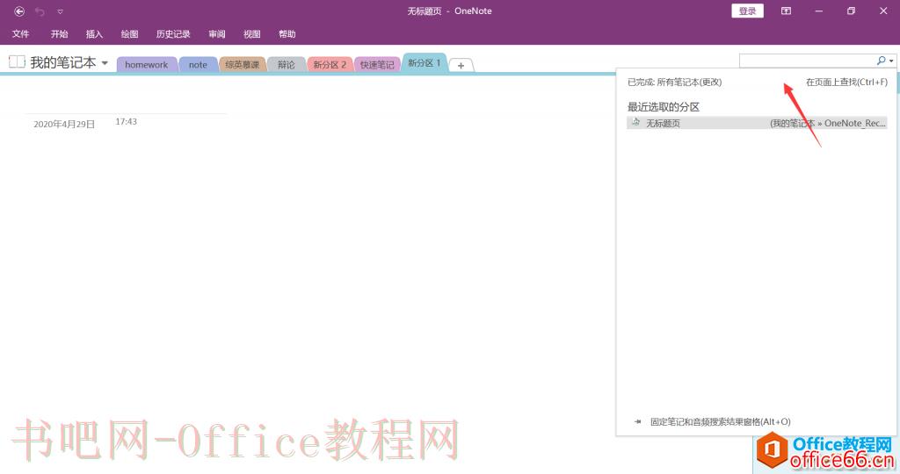Open the 审阅 ribbon tab

tap(217, 34)
